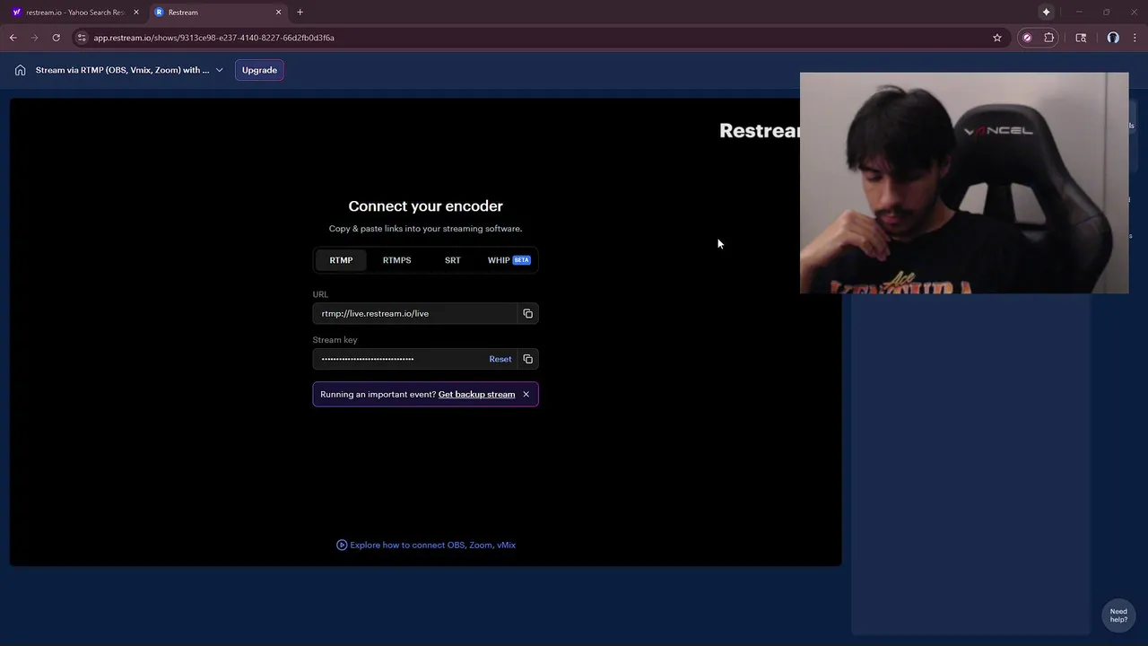Click the sparkle icon in the title bar
Screen dimensions: 1148x646
1046,13
